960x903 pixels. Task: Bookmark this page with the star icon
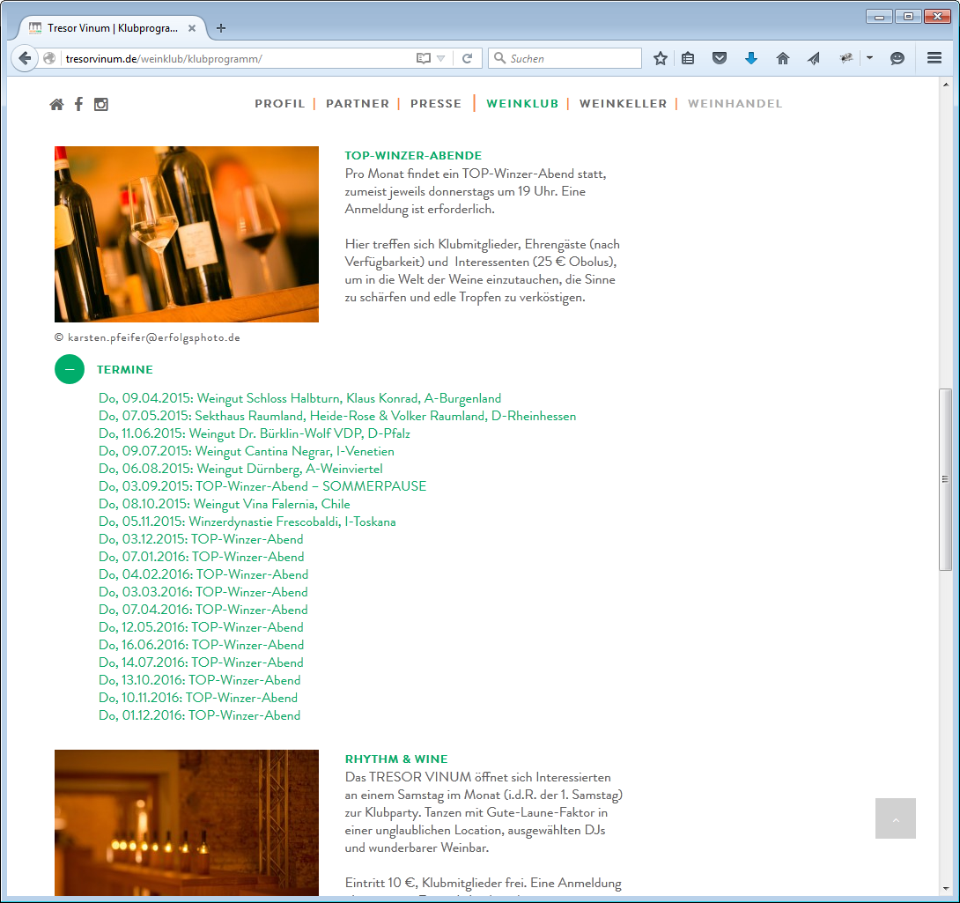[660, 58]
